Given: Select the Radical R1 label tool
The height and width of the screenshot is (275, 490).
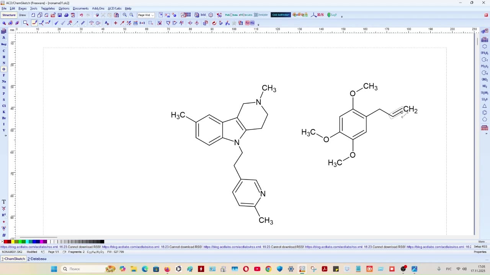Looking at the screenshot, I should click(4, 215).
